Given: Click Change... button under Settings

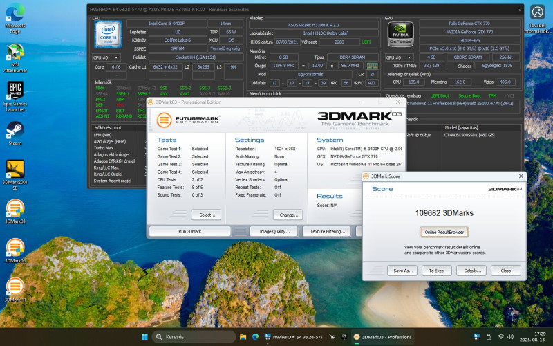Looking at the screenshot, I should pyautogui.click(x=288, y=215).
